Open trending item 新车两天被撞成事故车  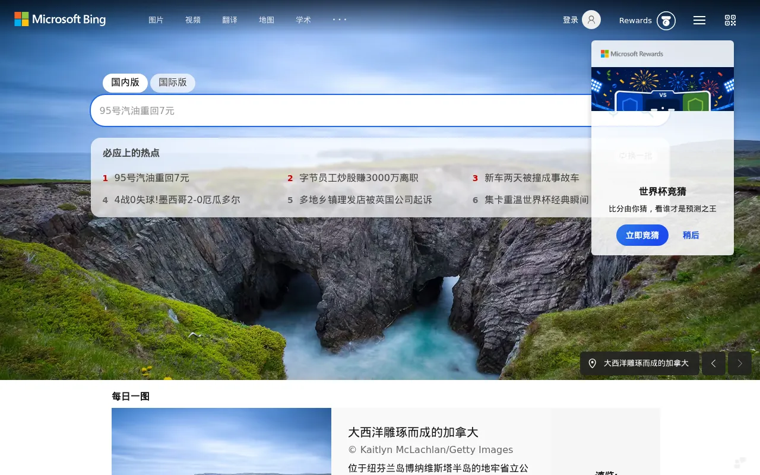point(532,178)
